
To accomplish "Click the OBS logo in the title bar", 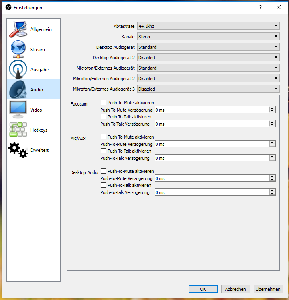I will (x=8, y=7).
